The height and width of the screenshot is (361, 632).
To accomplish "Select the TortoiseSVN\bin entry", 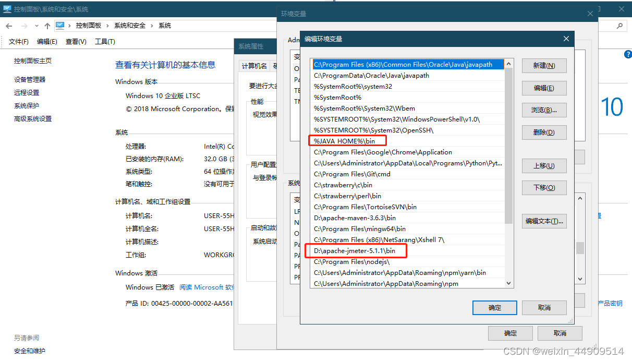I will tap(407, 207).
